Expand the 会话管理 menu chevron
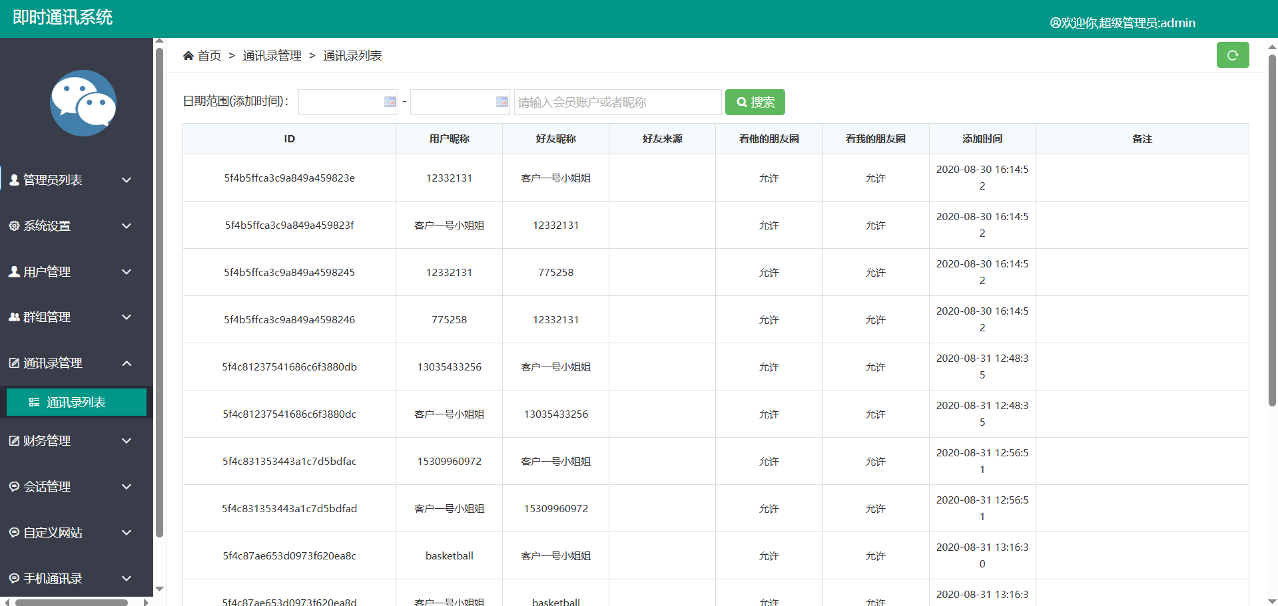 [x=127, y=487]
